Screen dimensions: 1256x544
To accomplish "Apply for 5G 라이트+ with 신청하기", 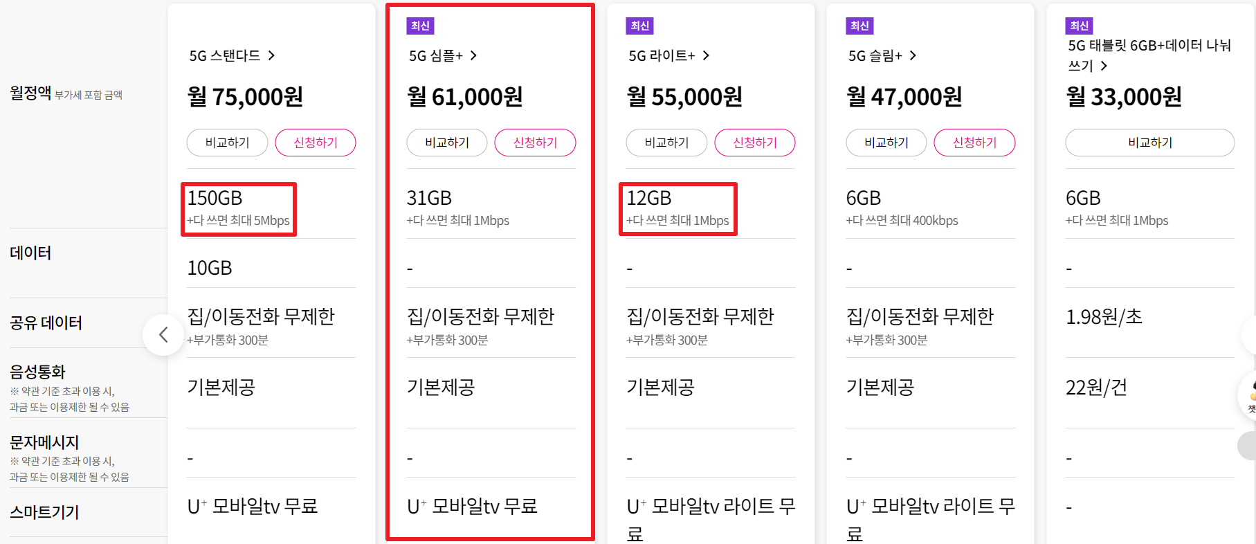I will click(x=755, y=142).
